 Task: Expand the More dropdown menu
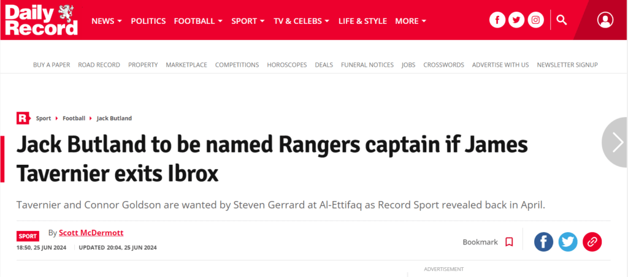pos(410,21)
